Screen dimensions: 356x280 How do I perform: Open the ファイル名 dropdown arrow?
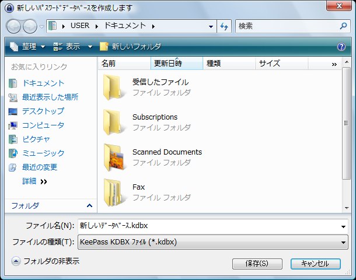pyautogui.click(x=343, y=226)
